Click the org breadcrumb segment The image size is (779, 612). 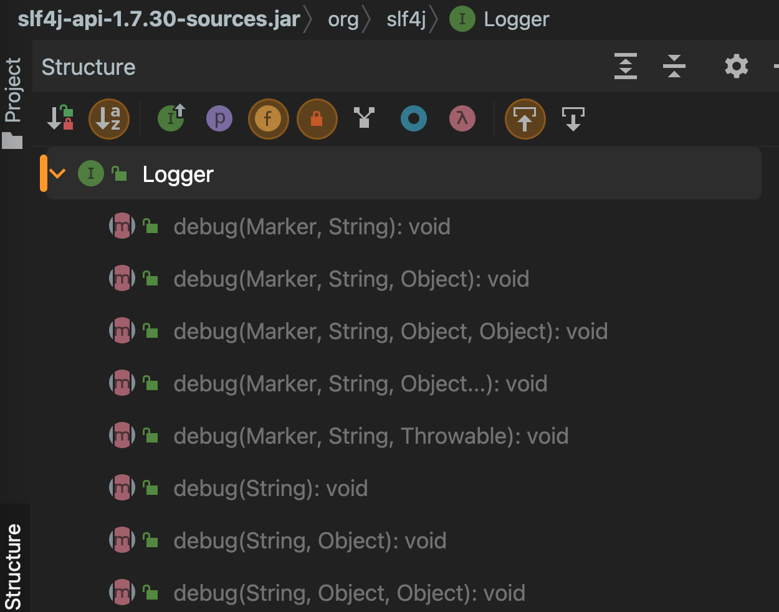[343, 19]
